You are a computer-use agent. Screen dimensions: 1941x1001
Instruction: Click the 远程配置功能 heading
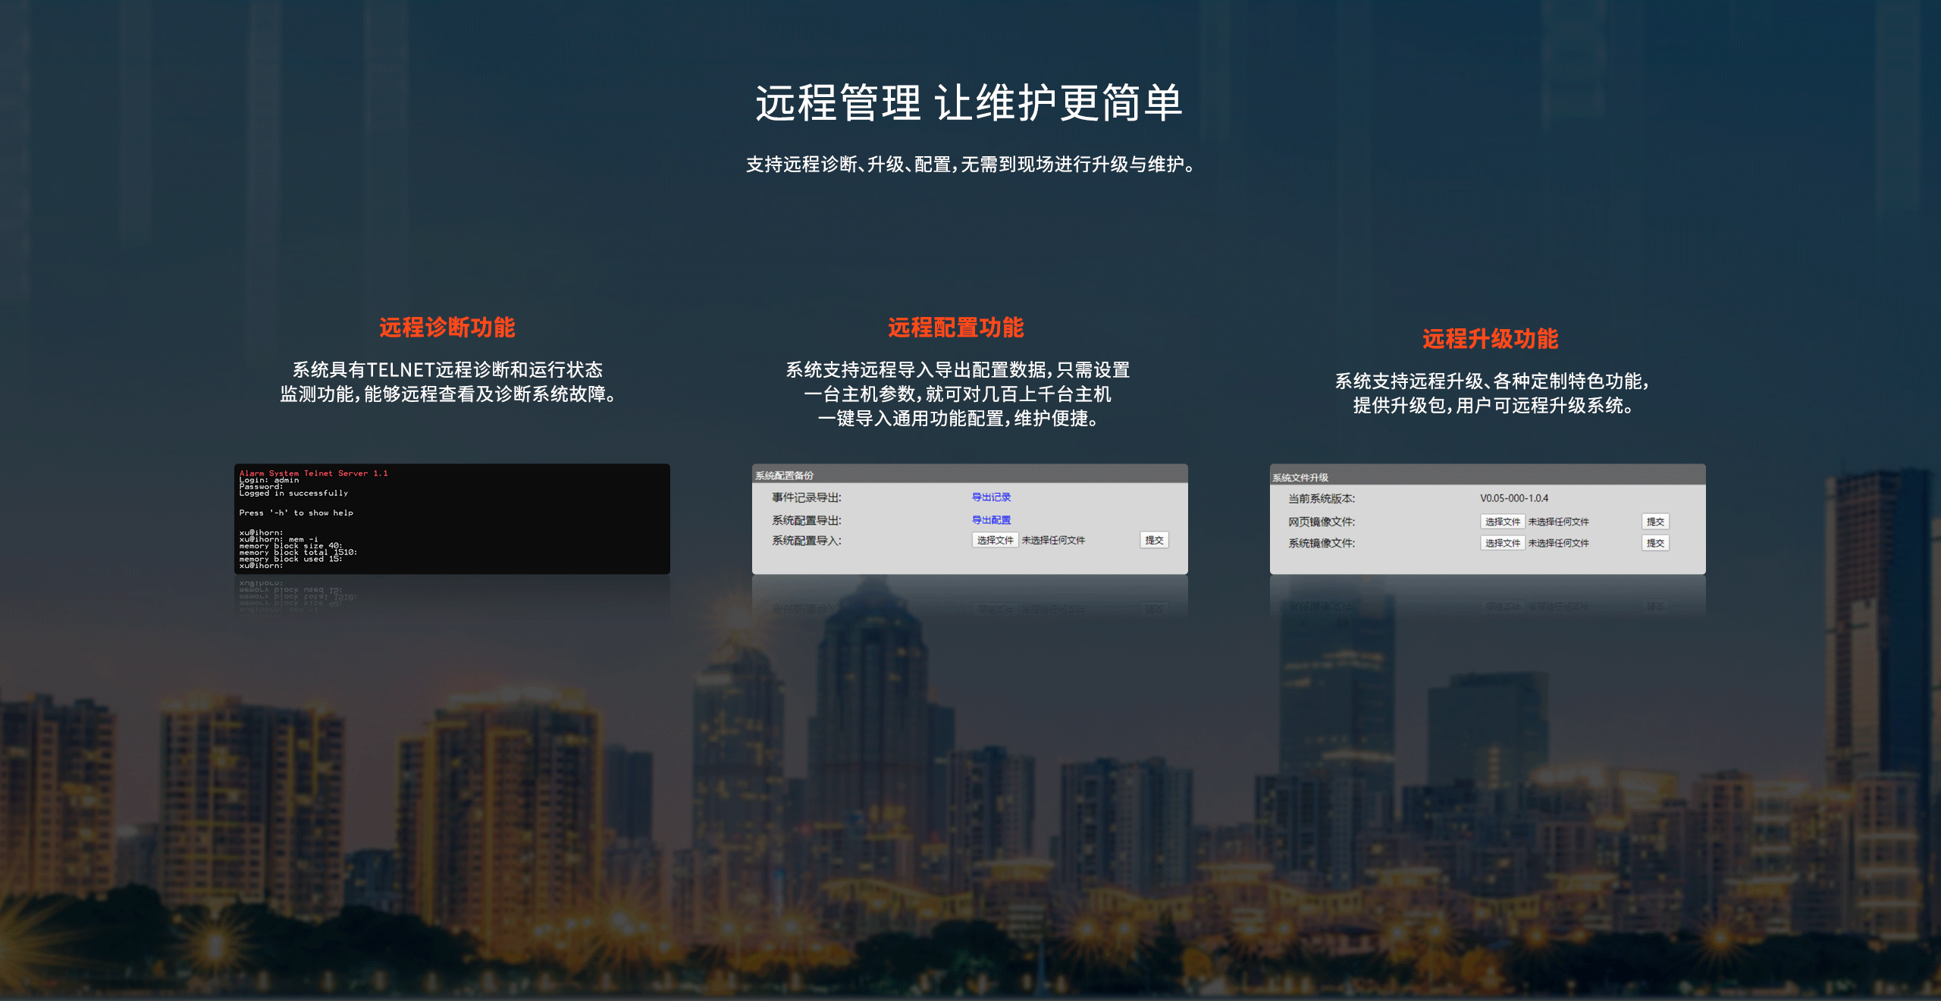point(955,327)
